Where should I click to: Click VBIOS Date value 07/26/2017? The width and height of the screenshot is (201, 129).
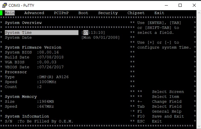coord(51,67)
